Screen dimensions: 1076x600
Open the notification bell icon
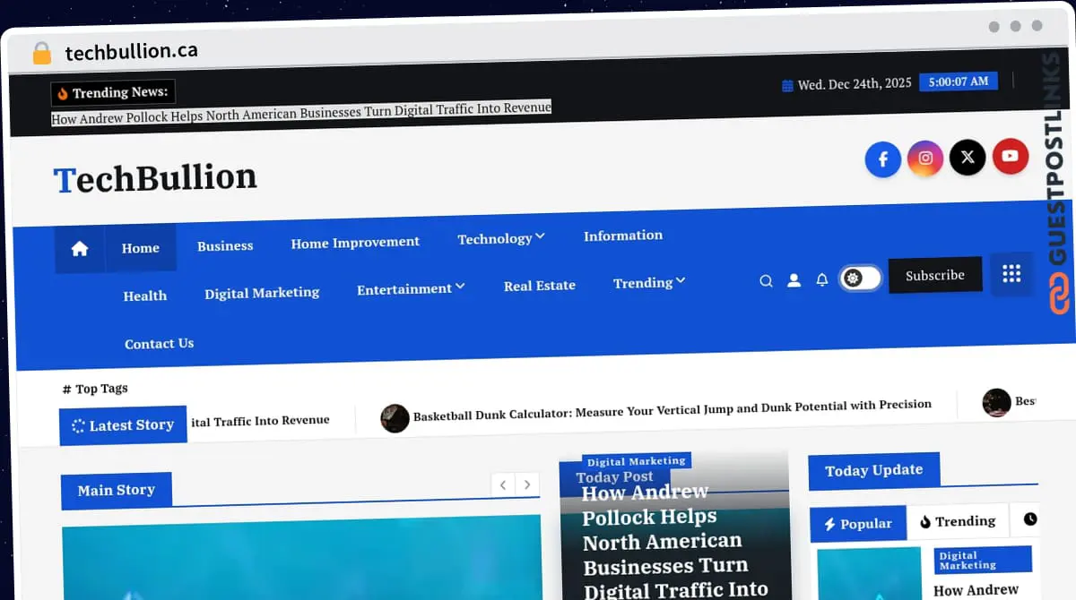coord(821,279)
